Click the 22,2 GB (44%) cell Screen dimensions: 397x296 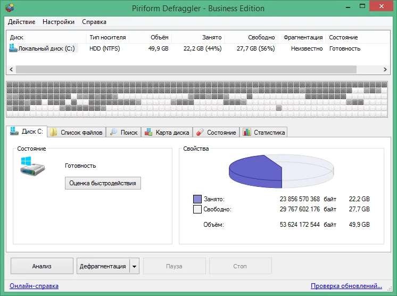click(203, 48)
